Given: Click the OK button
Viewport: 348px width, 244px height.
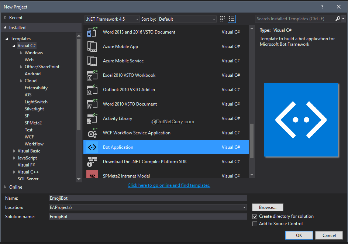Looking at the screenshot, I should [299, 236].
